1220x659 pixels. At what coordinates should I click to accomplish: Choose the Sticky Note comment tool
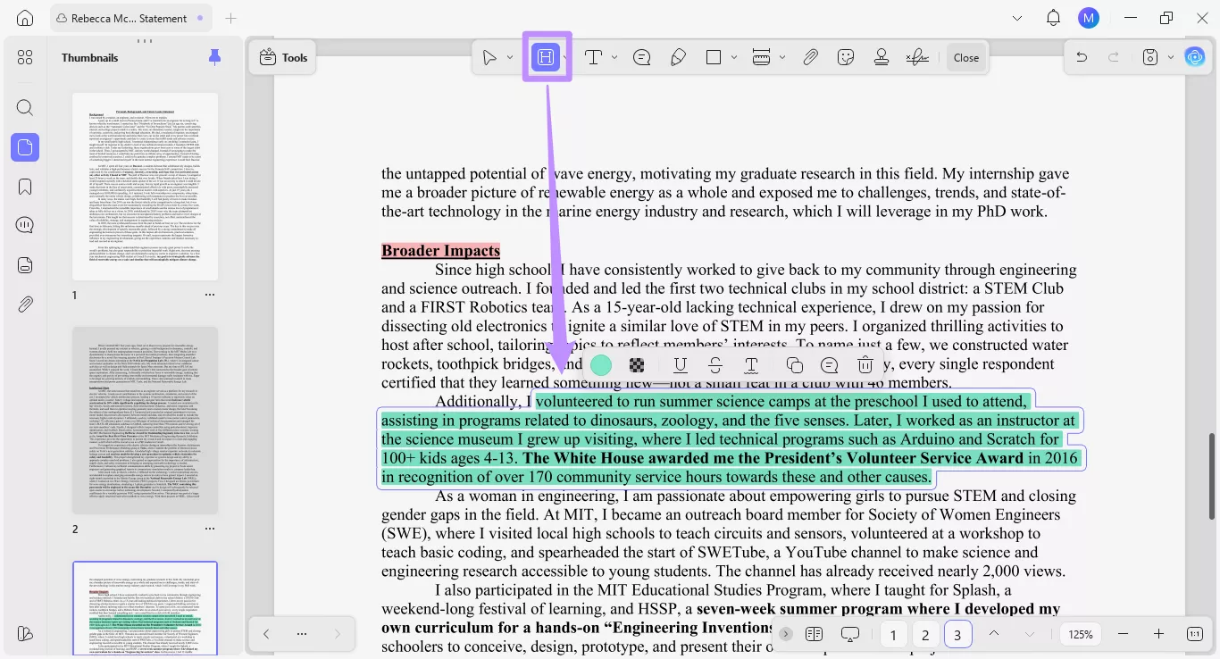click(641, 57)
